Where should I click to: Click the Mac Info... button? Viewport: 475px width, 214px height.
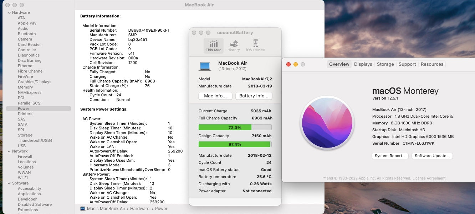click(215, 96)
